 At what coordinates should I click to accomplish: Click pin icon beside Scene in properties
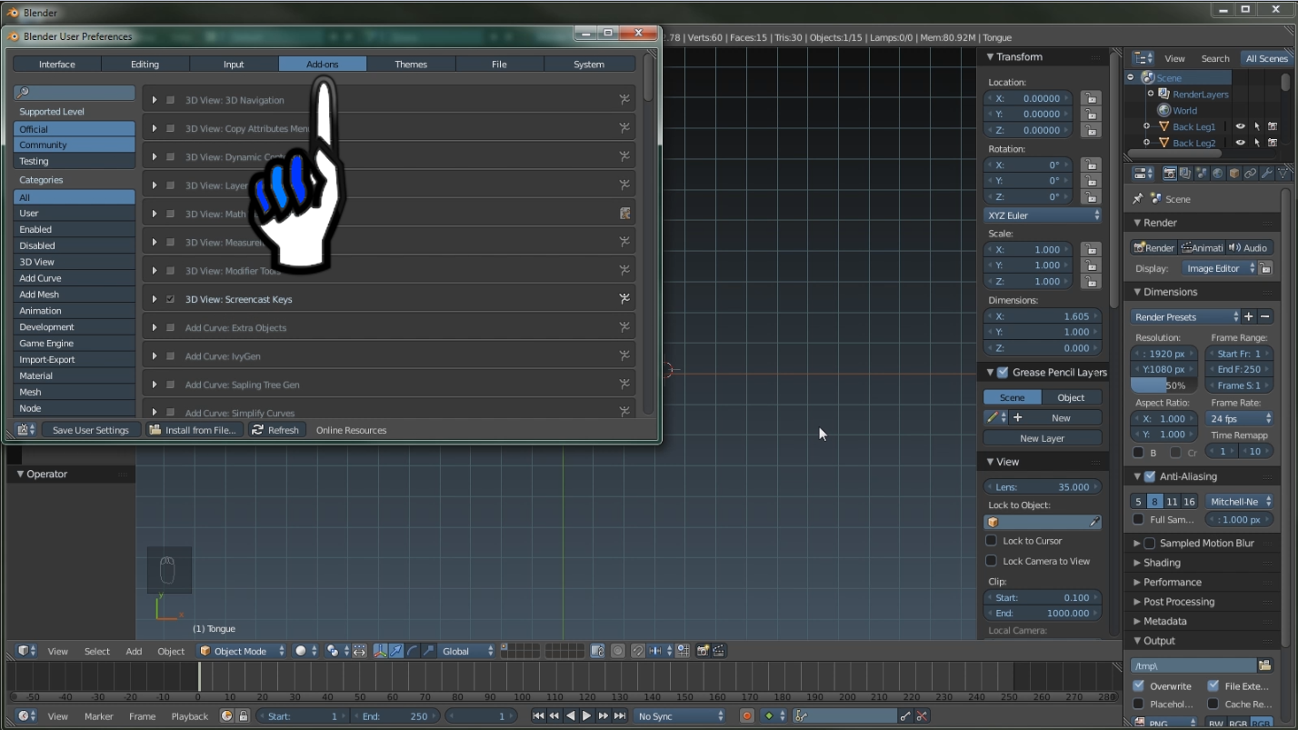click(x=1137, y=198)
